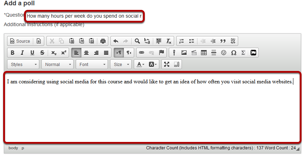
Task: Click the Show Blocks icon
Action: (177, 65)
